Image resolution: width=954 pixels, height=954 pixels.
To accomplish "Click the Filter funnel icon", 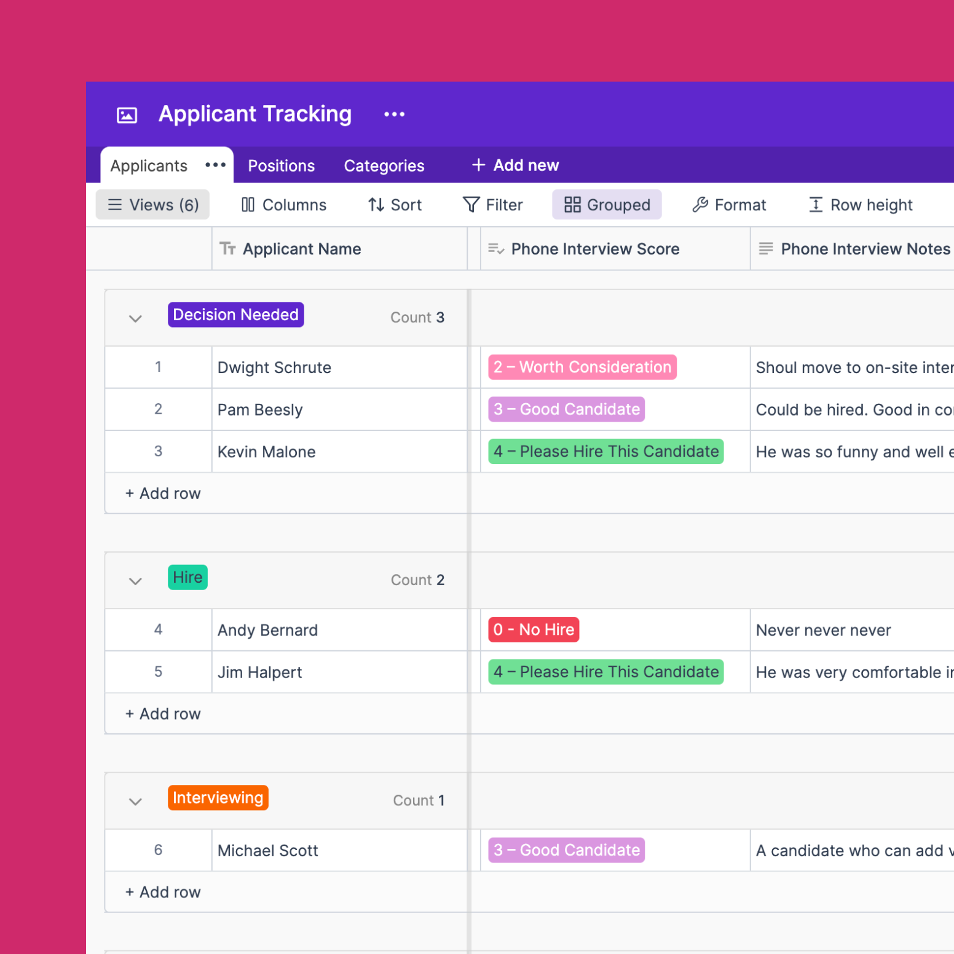I will coord(470,205).
